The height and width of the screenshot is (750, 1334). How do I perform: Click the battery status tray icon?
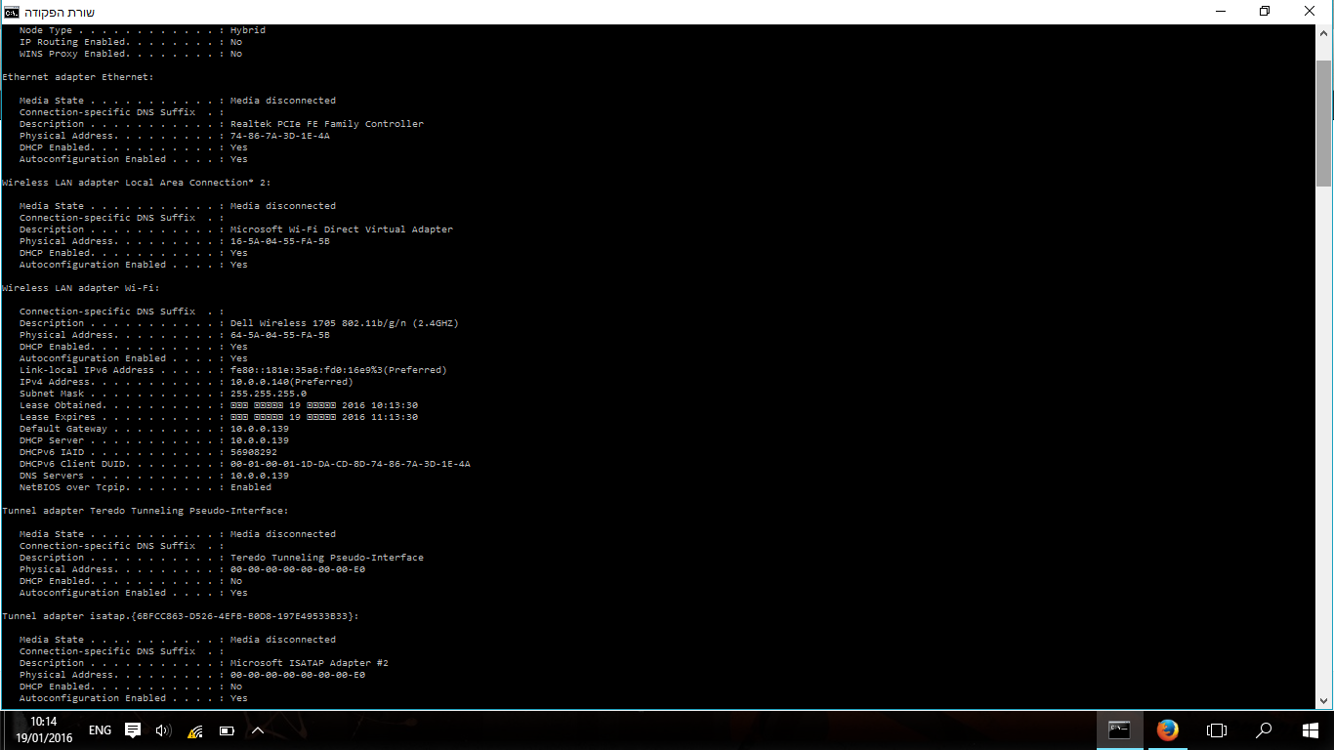[227, 729]
